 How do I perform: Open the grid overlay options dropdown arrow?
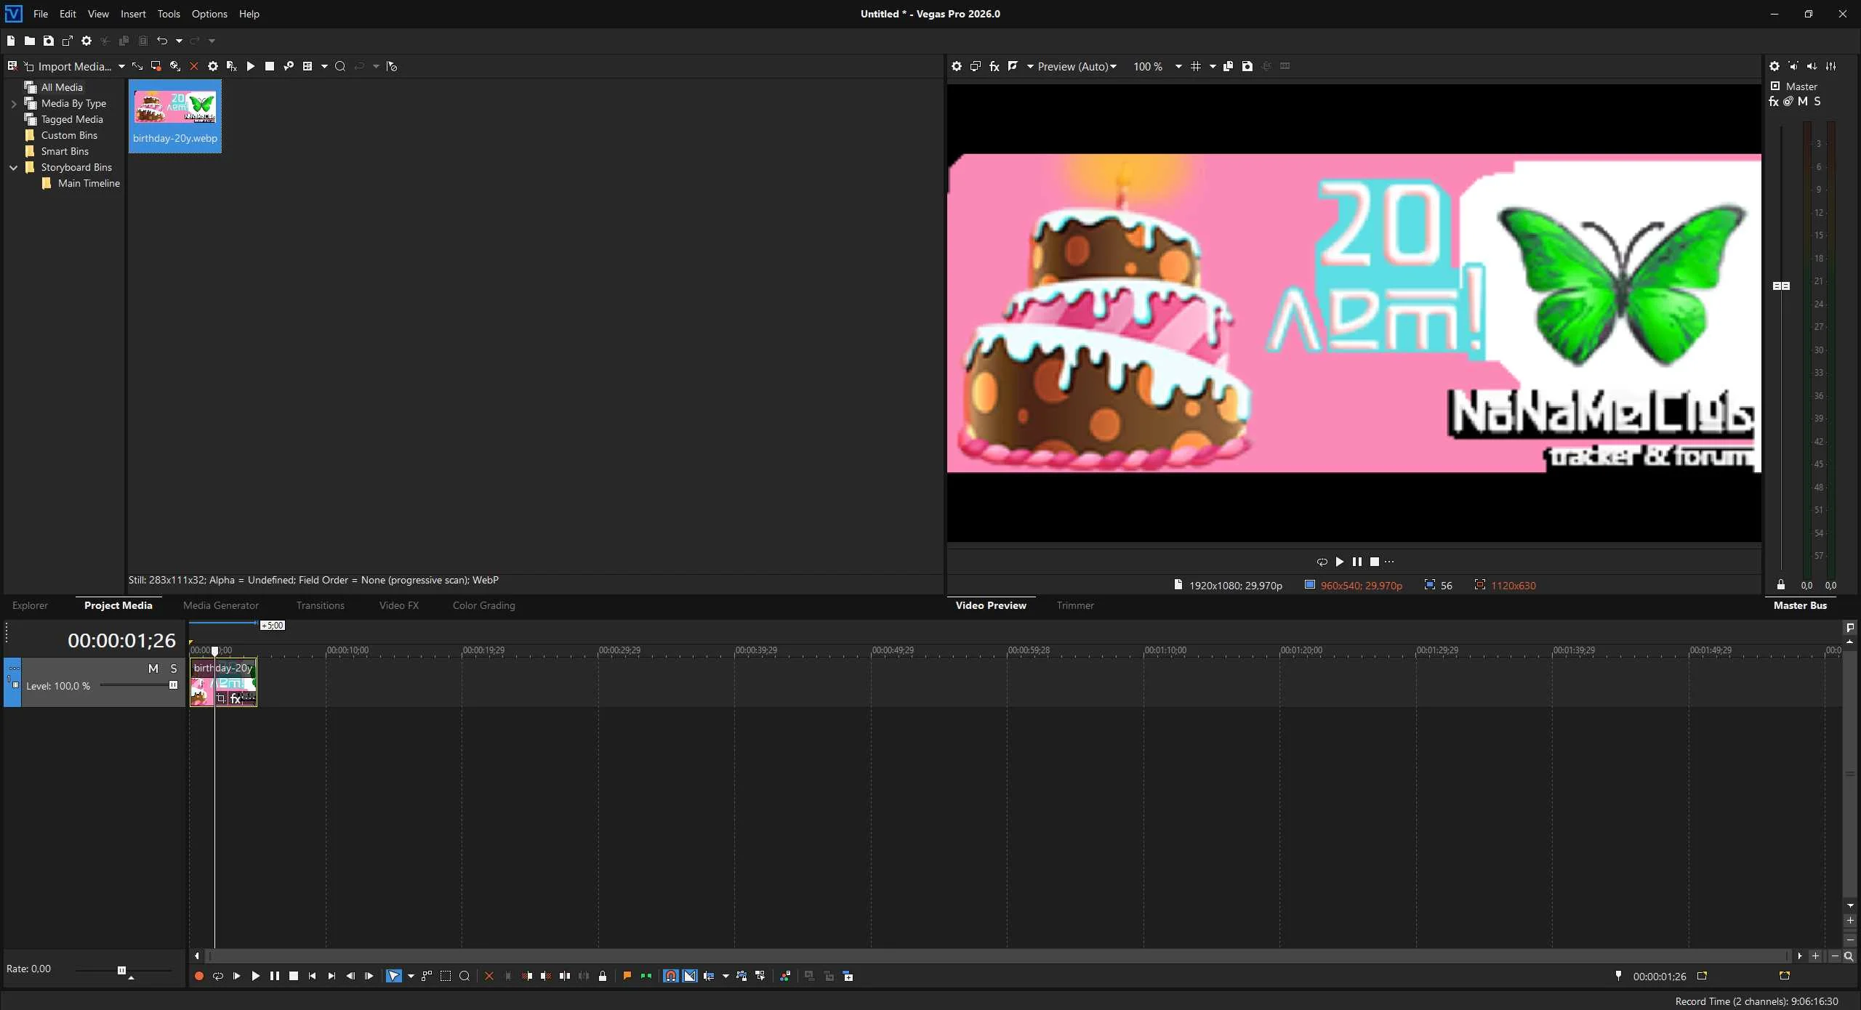(x=1213, y=66)
